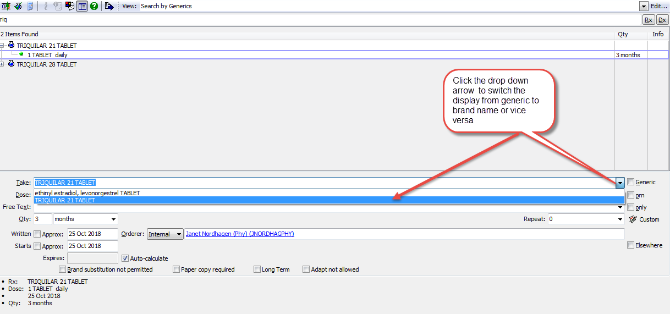
Task: Select ethinyl estradiol, levonorgestrel TABLET option
Action: tap(87, 193)
